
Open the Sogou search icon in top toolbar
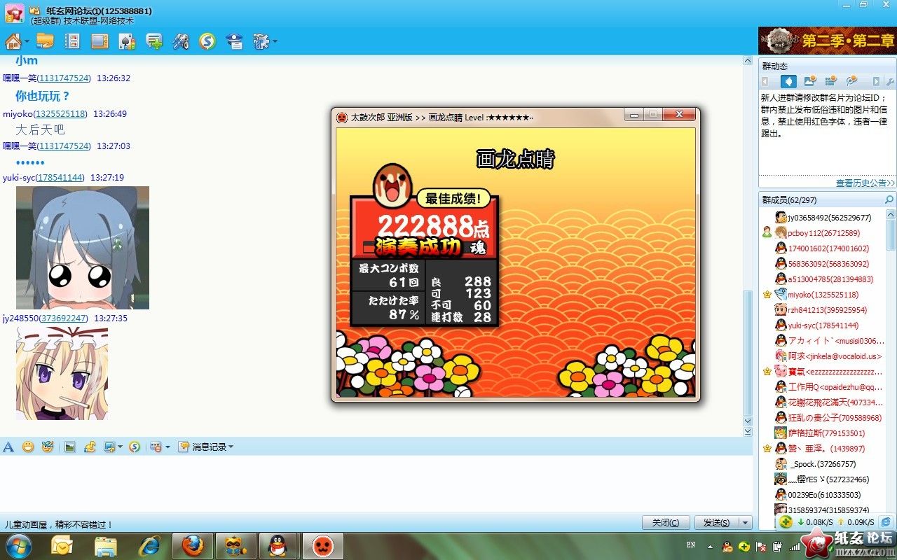(x=207, y=41)
